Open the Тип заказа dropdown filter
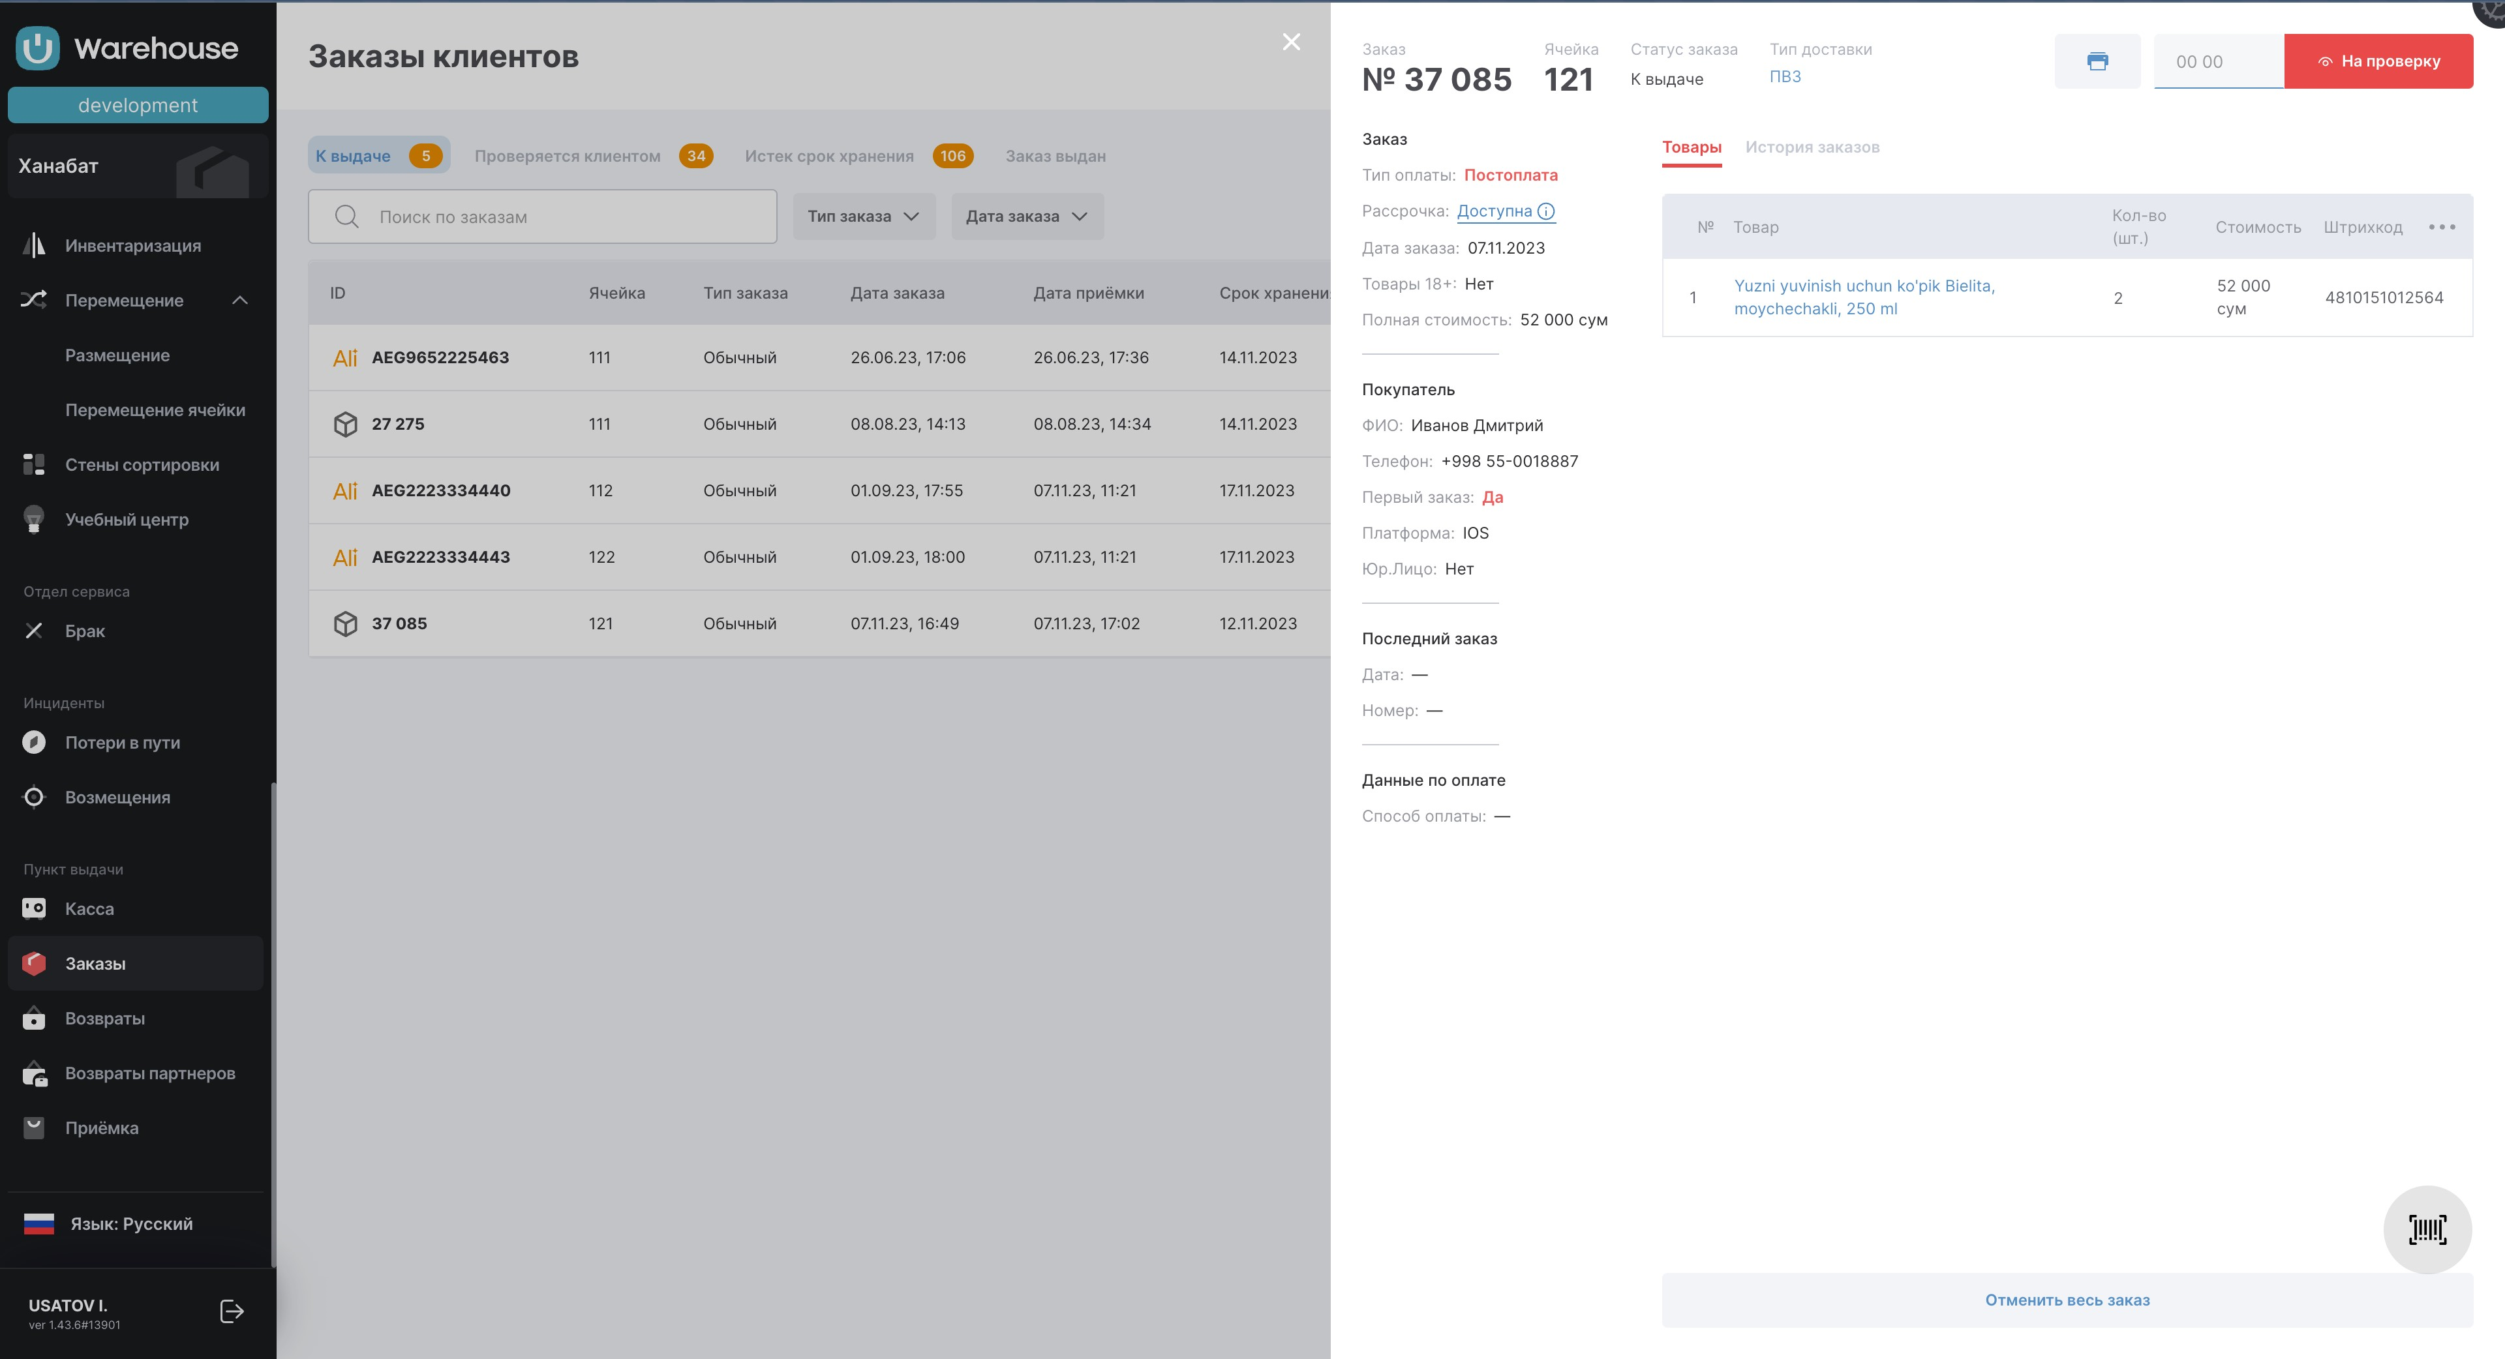This screenshot has height=1359, width=2505. pyautogui.click(x=862, y=216)
